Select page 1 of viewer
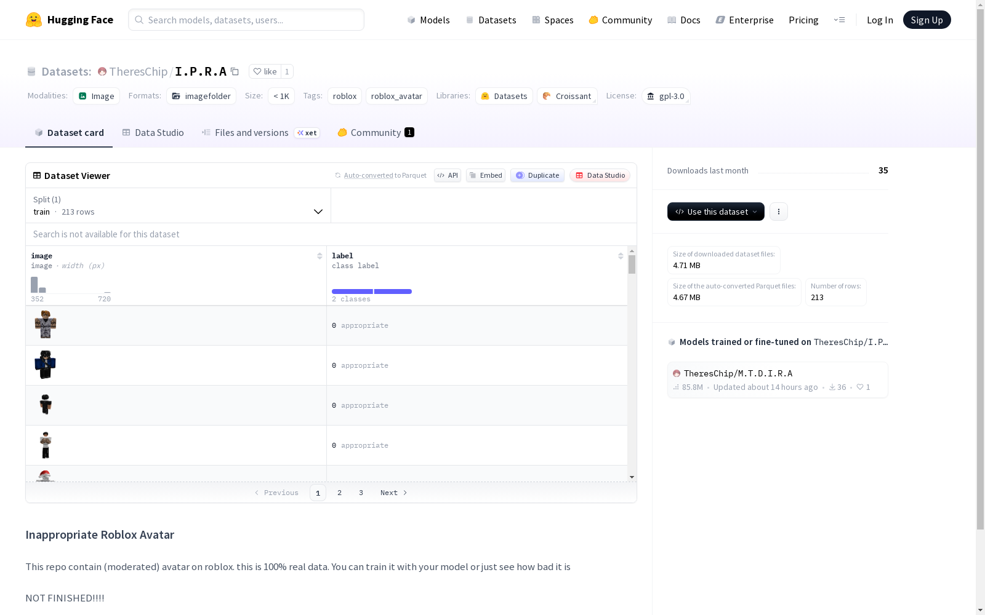Viewport: 985px width, 615px height. pyautogui.click(x=318, y=493)
